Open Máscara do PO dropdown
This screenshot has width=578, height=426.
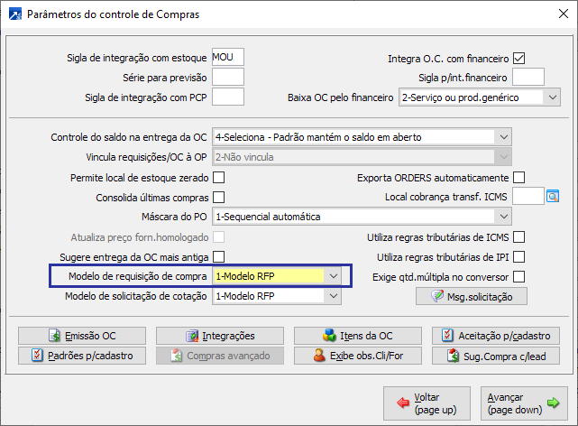click(362, 217)
